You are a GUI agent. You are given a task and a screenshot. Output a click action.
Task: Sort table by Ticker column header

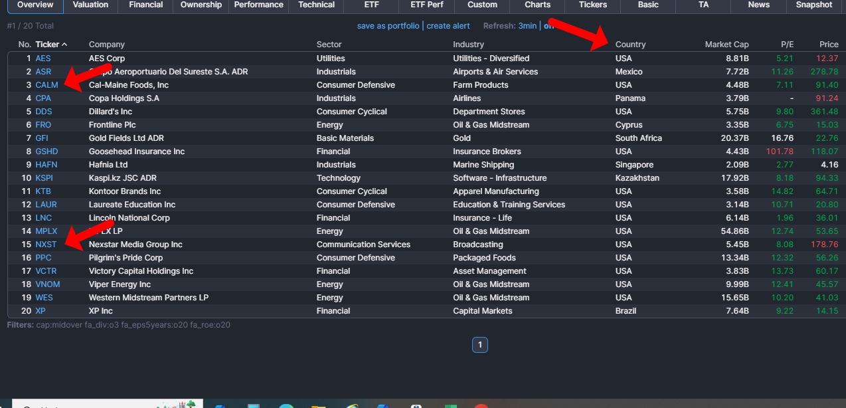click(51, 45)
